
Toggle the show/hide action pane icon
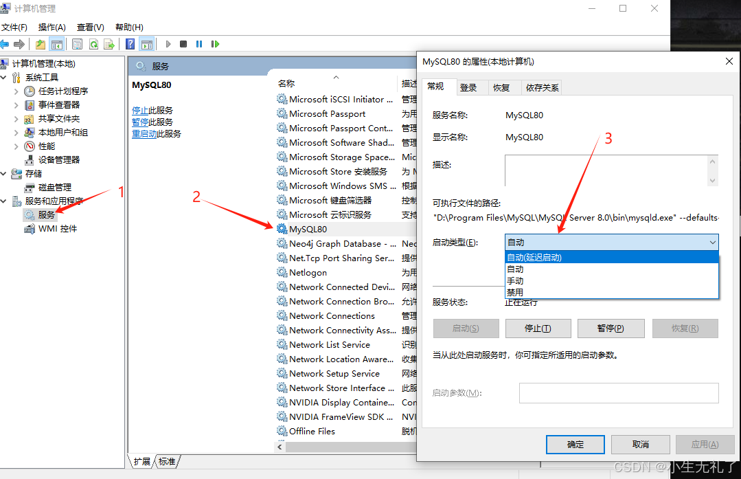147,44
